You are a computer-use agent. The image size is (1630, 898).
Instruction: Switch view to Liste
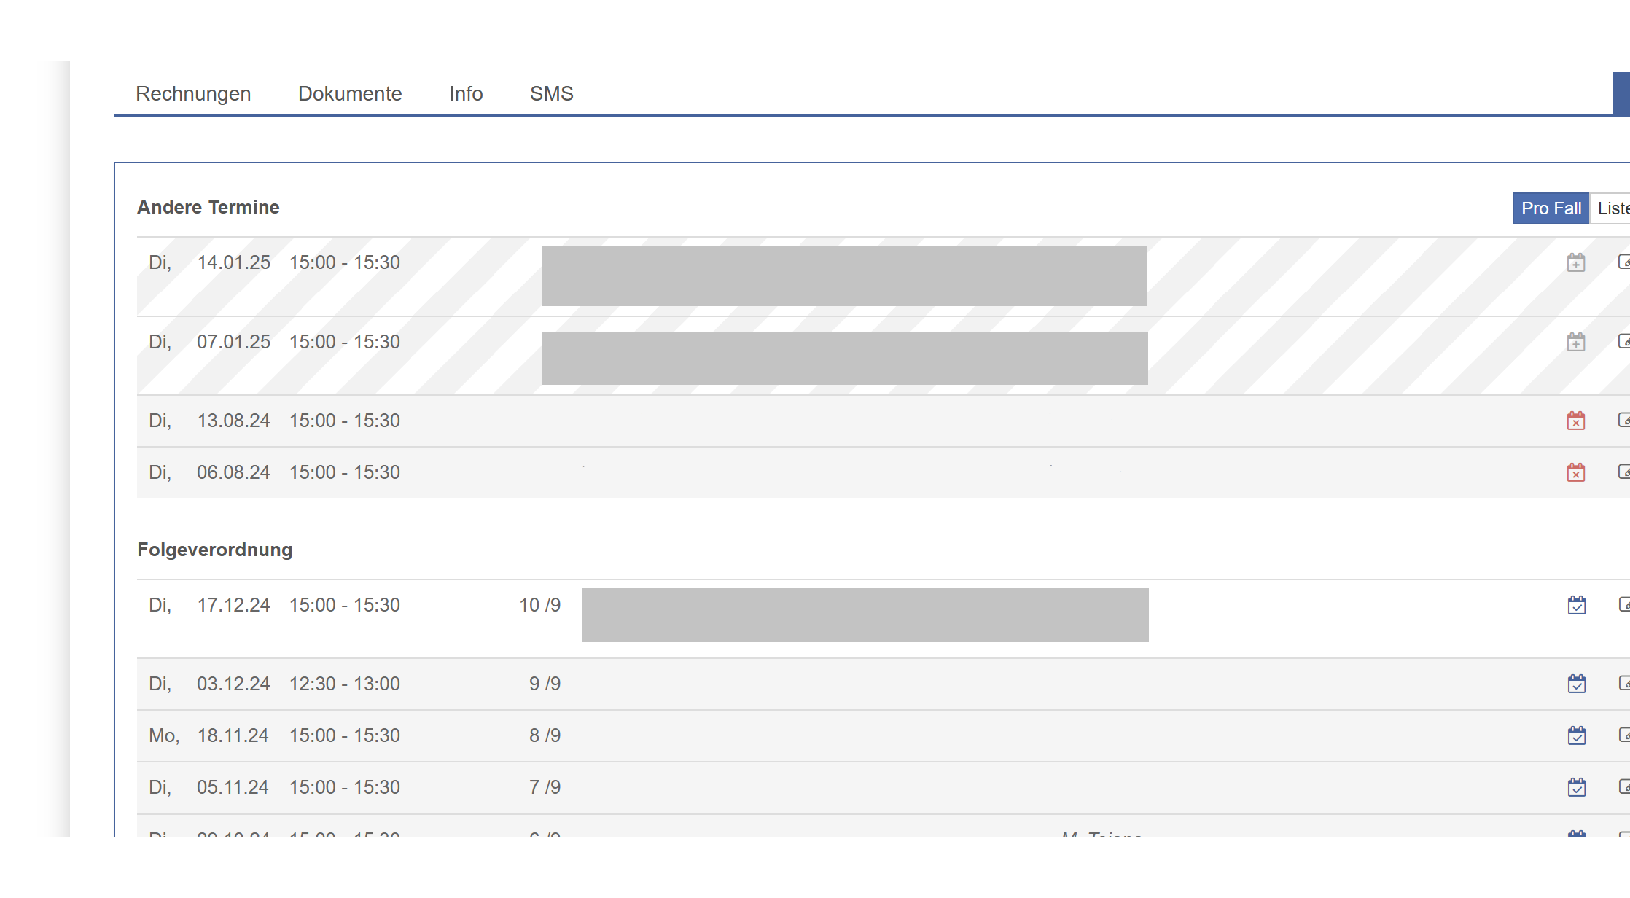point(1613,208)
